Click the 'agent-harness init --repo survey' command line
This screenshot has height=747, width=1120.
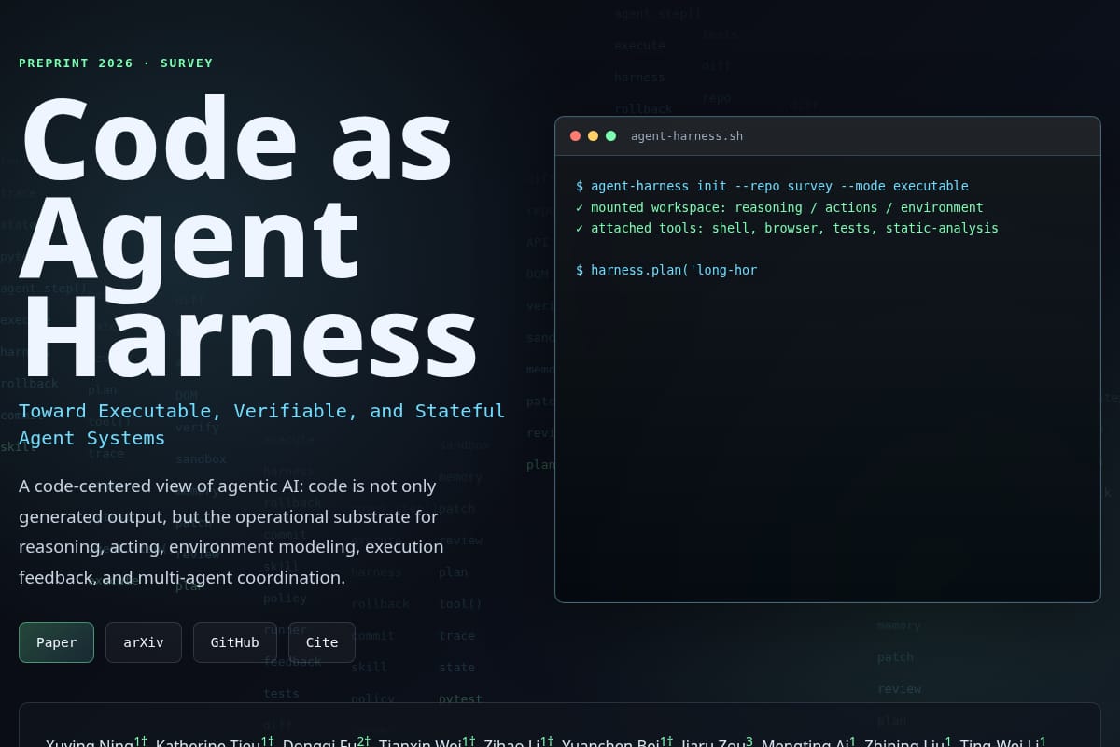point(772,186)
